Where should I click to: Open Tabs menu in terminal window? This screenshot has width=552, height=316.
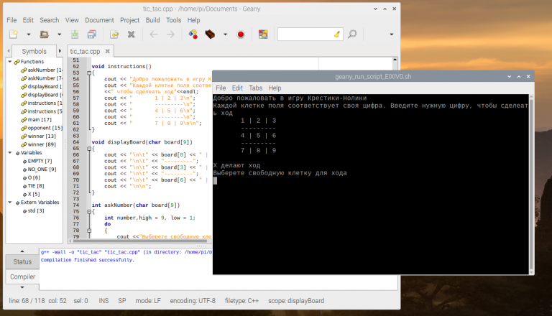click(x=256, y=88)
